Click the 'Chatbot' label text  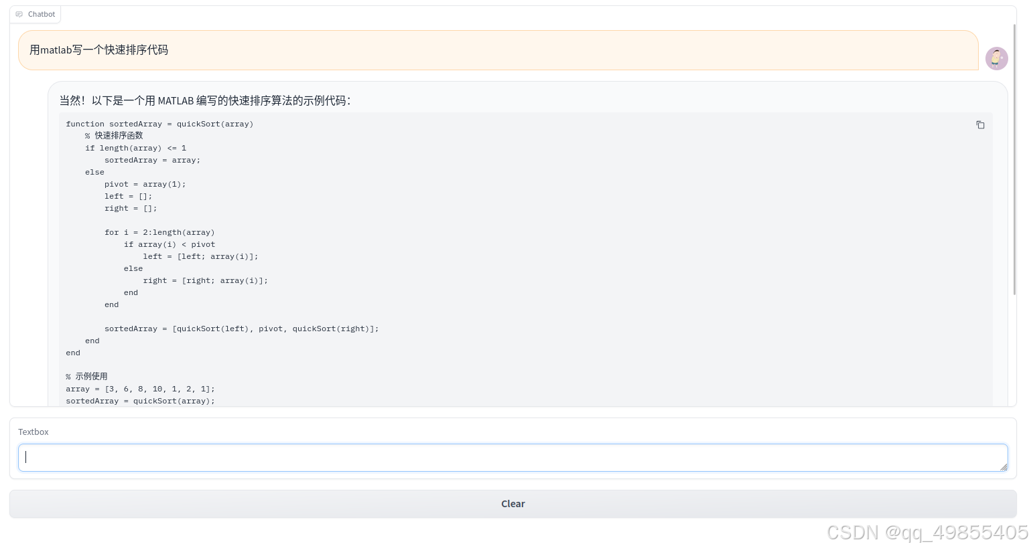pos(42,14)
